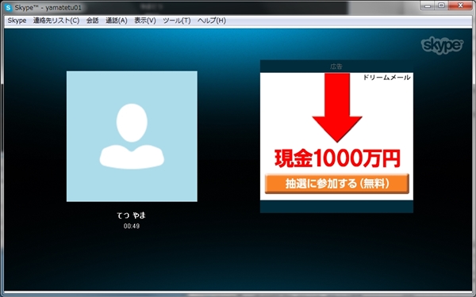Click the call timer 00:49
Screen dimensions: 476x297
(132, 226)
